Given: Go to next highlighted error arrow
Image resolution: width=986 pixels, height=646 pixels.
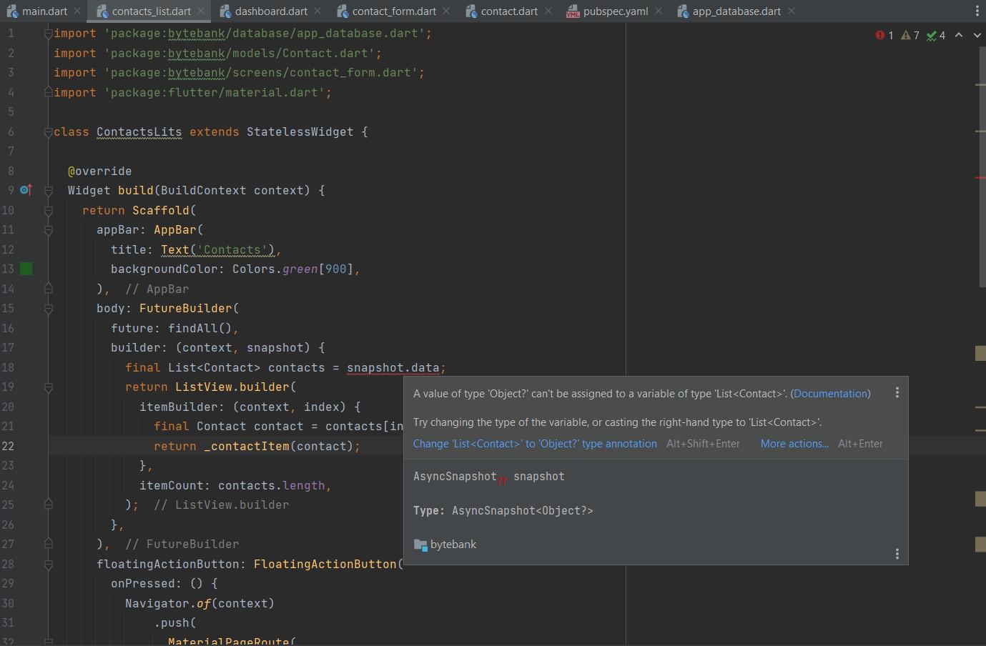Looking at the screenshot, I should [x=977, y=35].
